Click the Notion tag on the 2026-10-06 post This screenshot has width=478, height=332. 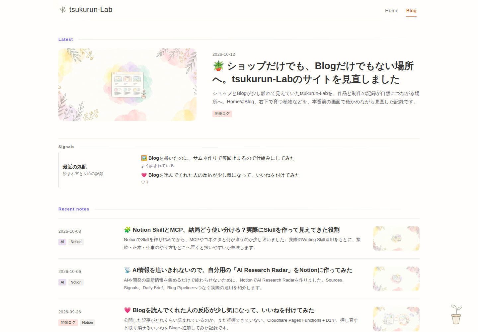click(x=76, y=282)
